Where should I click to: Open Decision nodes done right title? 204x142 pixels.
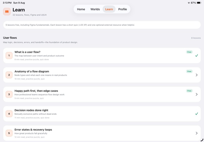point(31,110)
